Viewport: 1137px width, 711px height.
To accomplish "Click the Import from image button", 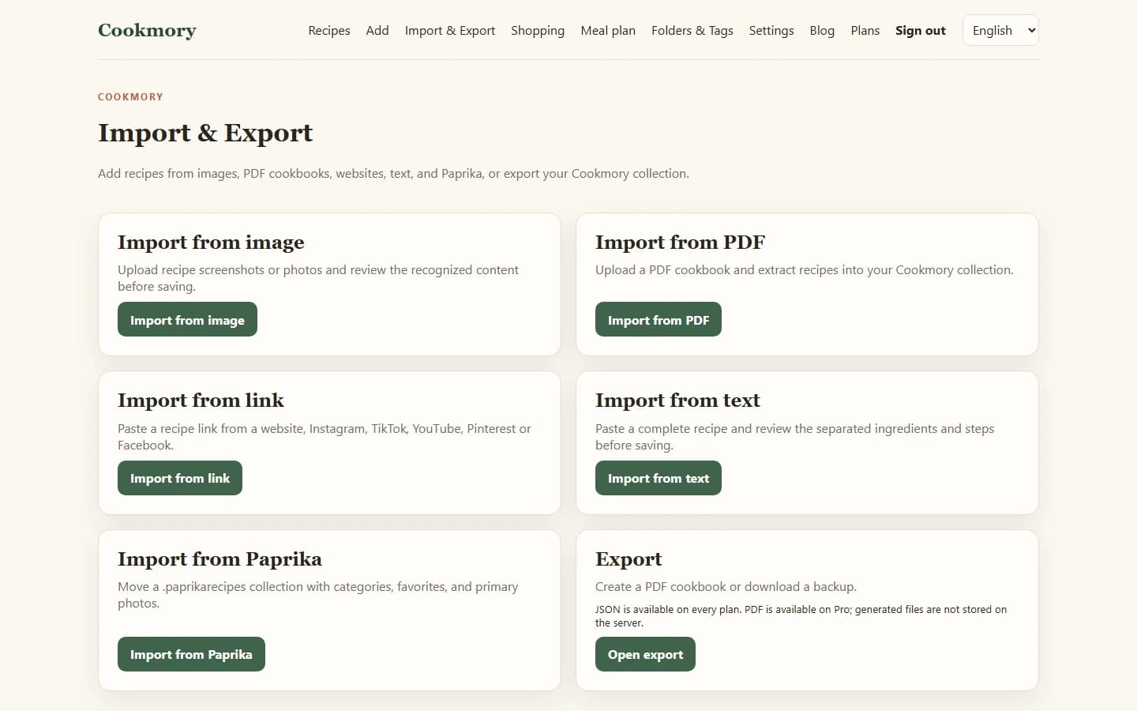I will [187, 319].
